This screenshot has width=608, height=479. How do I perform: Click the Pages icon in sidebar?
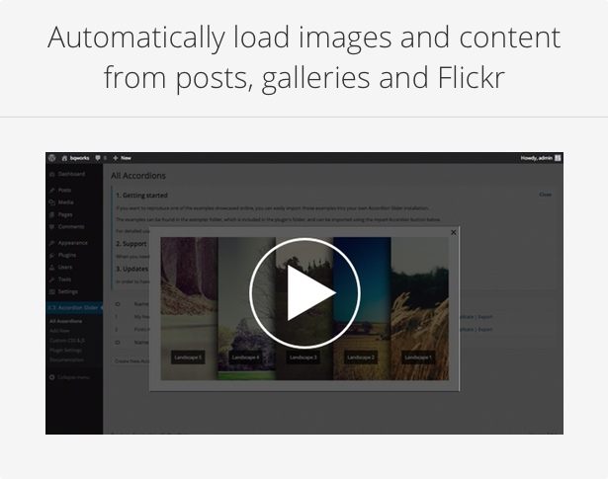(x=52, y=214)
